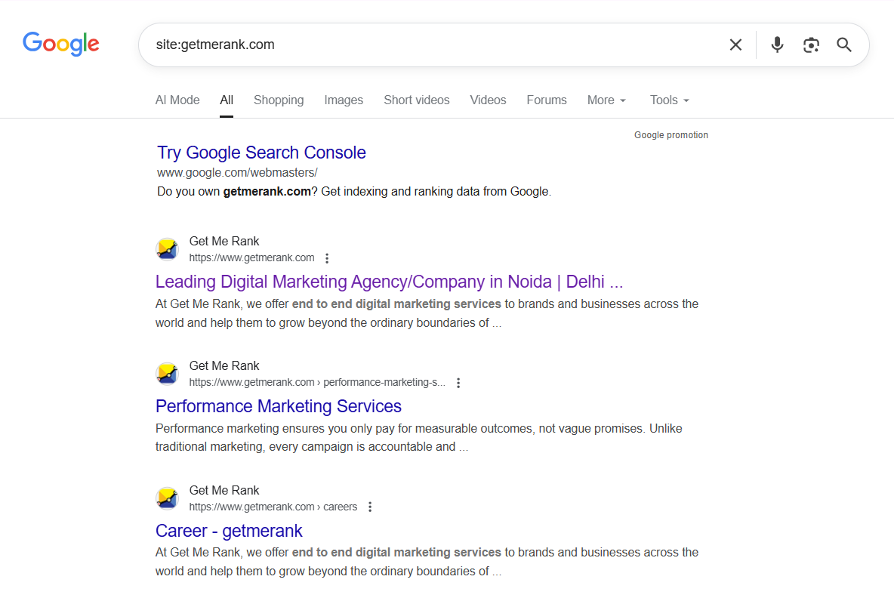The image size is (894, 601).
Task: Open the Career - getmerank page
Action: pos(228,531)
